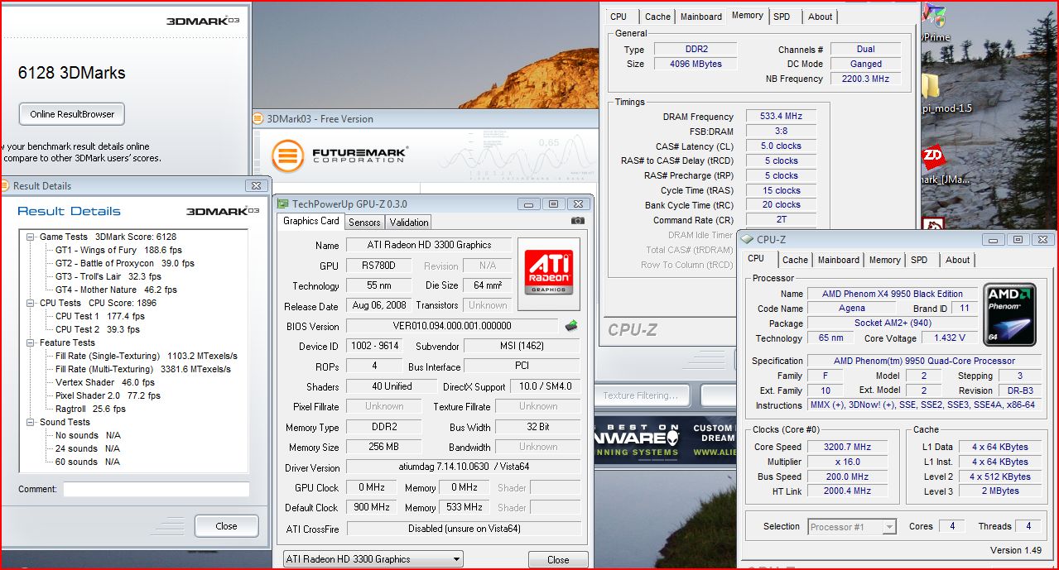Collapse the CPU Tests tree node
Viewport: 1059px width, 570px height.
click(x=32, y=303)
